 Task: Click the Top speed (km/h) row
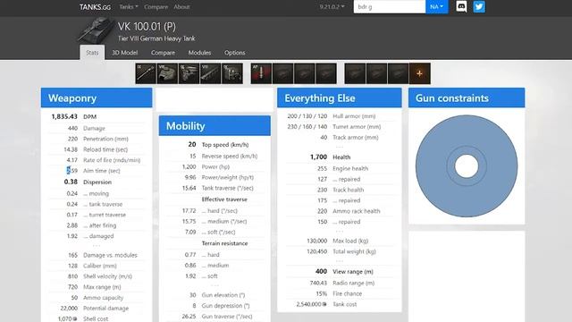214,145
